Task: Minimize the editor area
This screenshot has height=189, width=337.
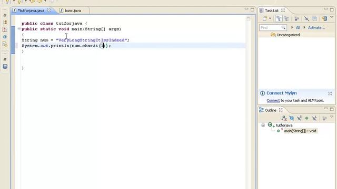Action: pos(246,9)
